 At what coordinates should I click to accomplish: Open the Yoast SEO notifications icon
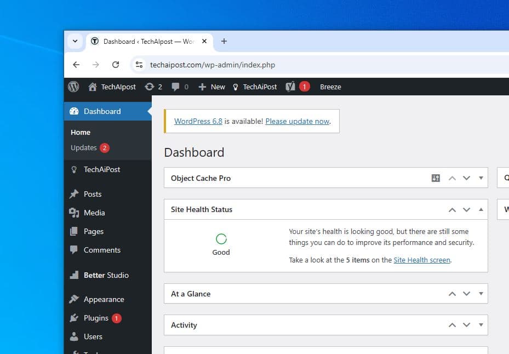298,87
